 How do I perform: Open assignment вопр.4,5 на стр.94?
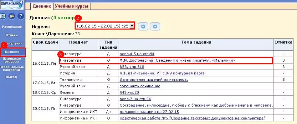coord(137,54)
